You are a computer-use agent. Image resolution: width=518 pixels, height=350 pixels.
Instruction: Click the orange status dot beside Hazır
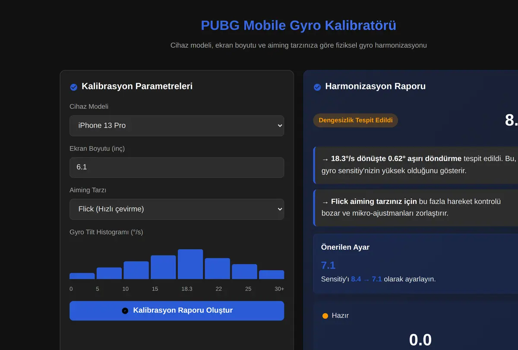325,316
